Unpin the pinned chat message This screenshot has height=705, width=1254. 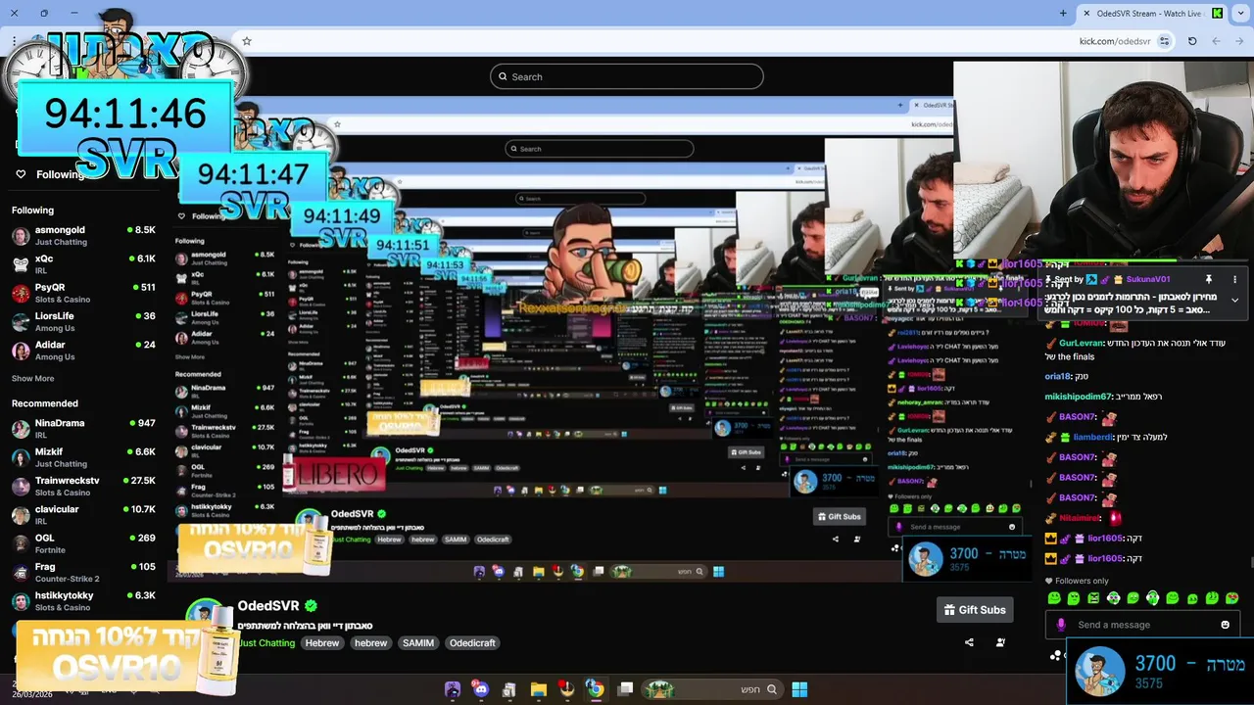pos(1209,279)
